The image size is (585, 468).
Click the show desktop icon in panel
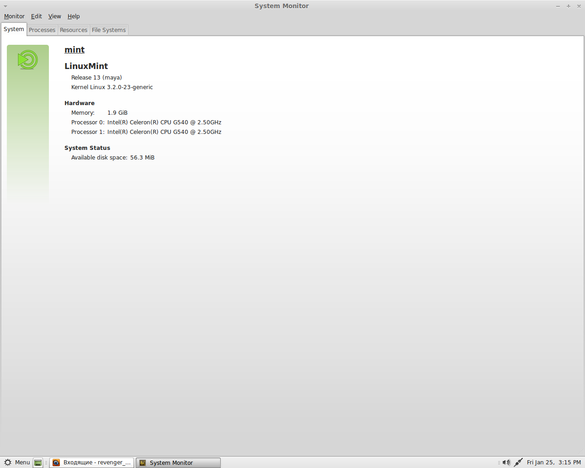[38, 463]
